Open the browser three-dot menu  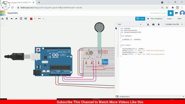point(182,8)
